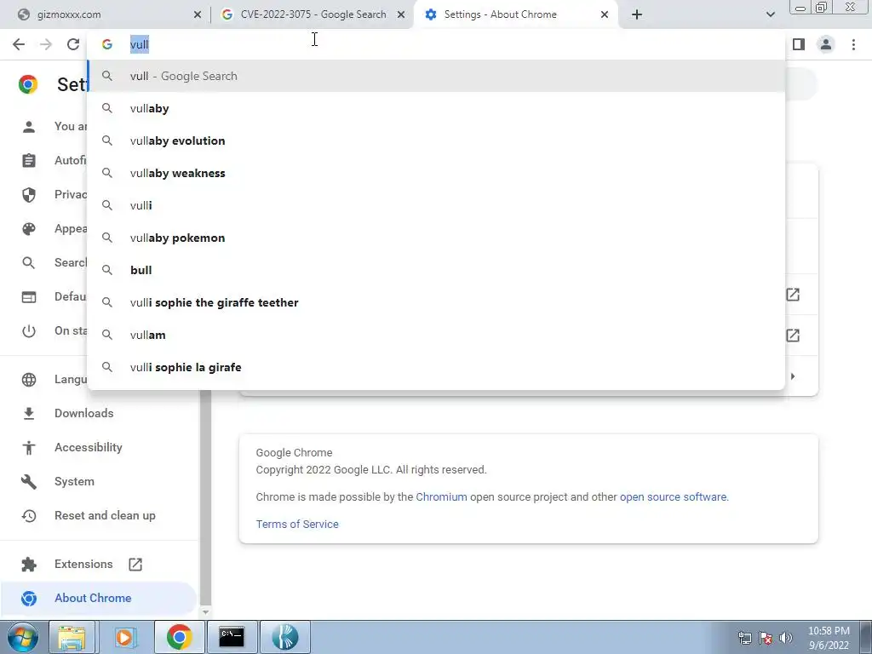Image resolution: width=872 pixels, height=654 pixels.
Task: Select 'vullaby weakness' suggestion
Action: (x=437, y=173)
